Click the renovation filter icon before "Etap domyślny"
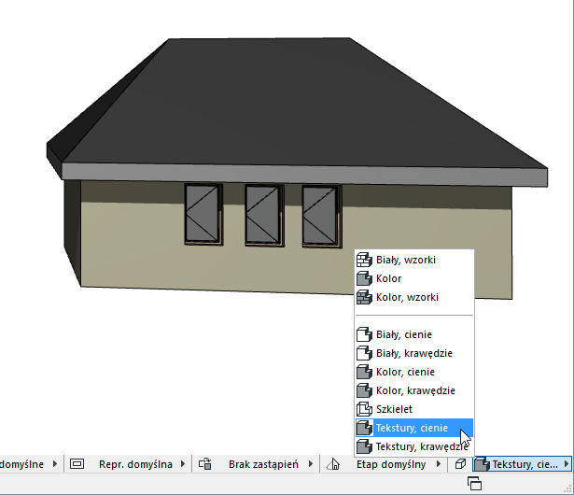Viewport: 574px width, 495px height. coord(333,464)
